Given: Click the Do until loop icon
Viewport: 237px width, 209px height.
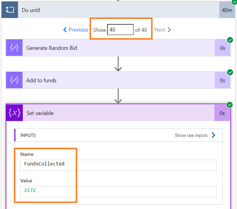Looking at the screenshot, I should 10,10.
